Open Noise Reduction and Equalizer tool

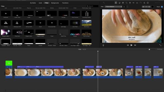tap(137, 3)
